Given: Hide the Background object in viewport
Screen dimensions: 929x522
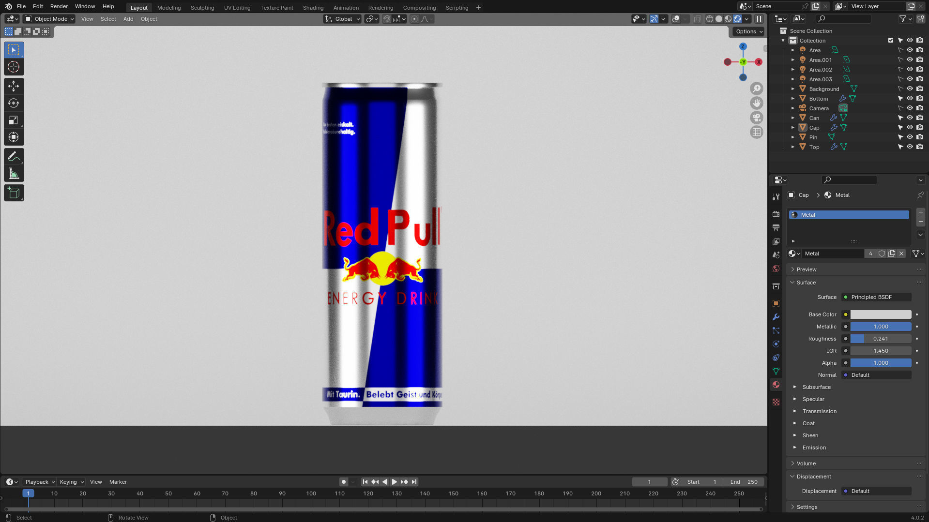Looking at the screenshot, I should (x=910, y=89).
